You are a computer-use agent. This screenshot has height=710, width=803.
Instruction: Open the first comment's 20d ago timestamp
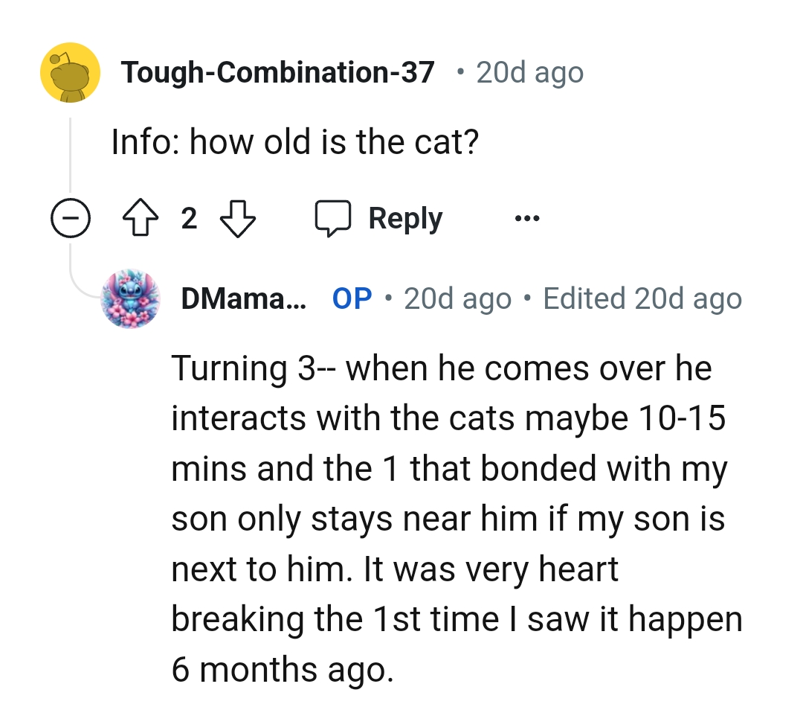click(529, 72)
